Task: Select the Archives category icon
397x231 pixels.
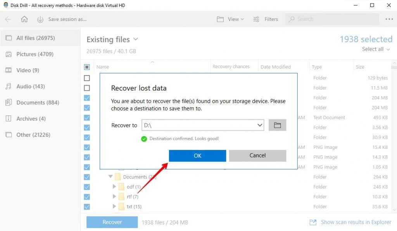Action: coord(9,119)
